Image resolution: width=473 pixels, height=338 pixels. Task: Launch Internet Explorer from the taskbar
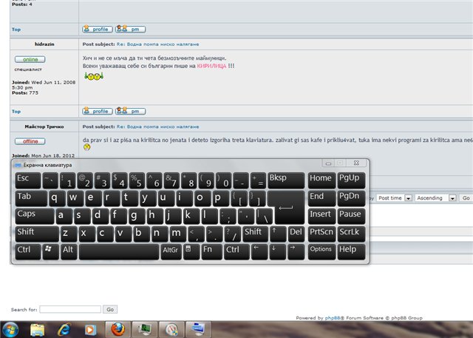point(63,329)
